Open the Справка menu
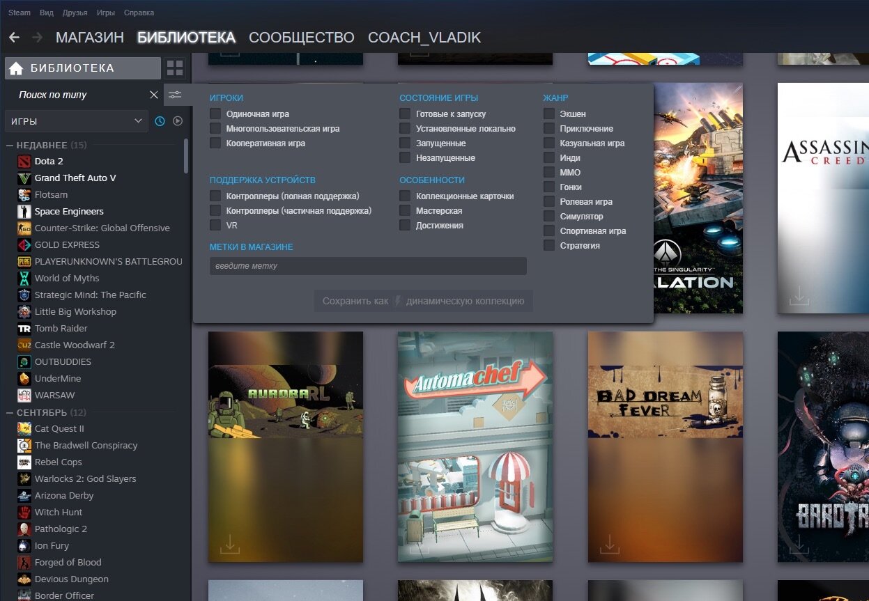The height and width of the screenshot is (601, 869). pos(139,13)
